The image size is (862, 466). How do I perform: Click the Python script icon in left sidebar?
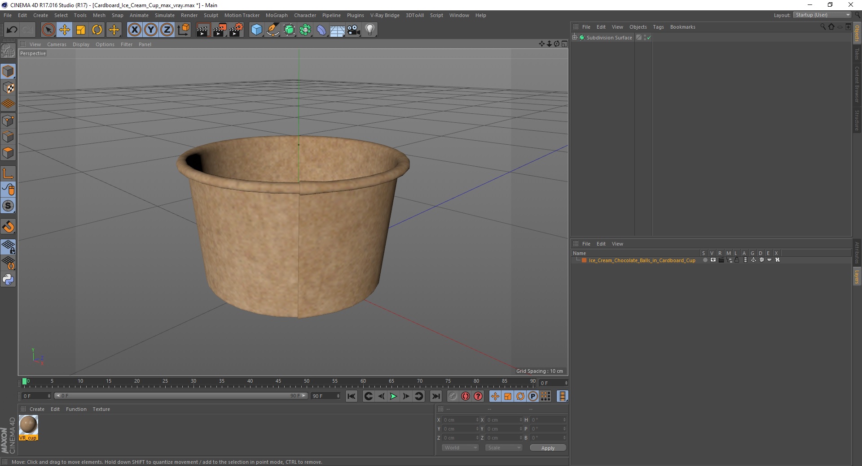point(8,280)
